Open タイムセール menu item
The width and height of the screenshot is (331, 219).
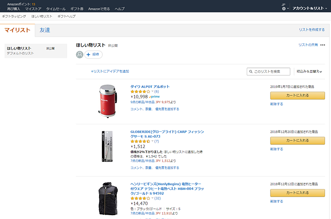pyautogui.click(x=56, y=9)
